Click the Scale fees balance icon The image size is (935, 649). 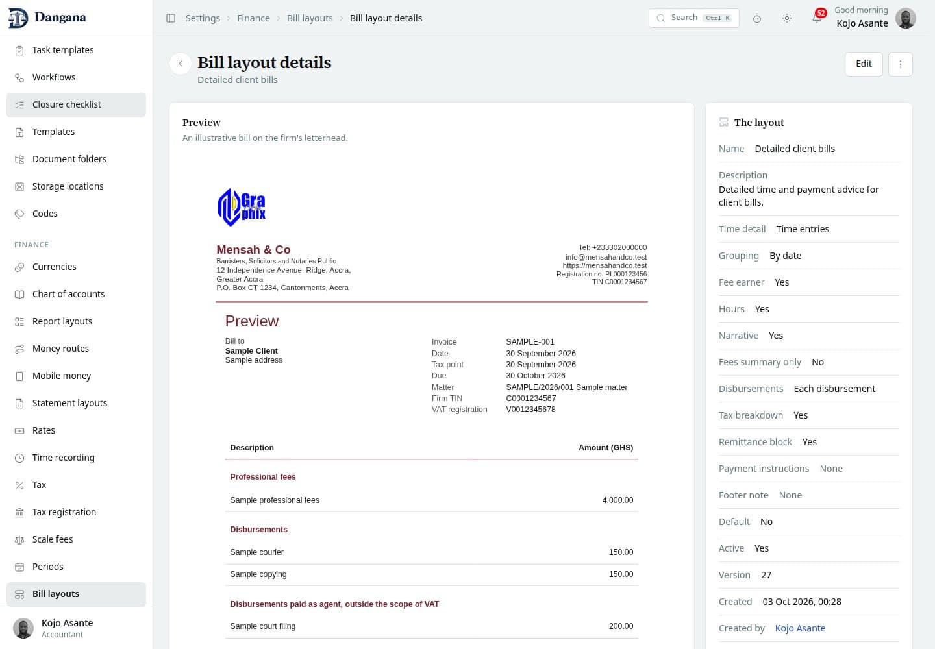tap(19, 539)
